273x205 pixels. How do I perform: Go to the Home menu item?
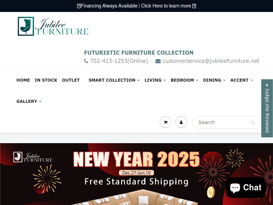coord(23,80)
